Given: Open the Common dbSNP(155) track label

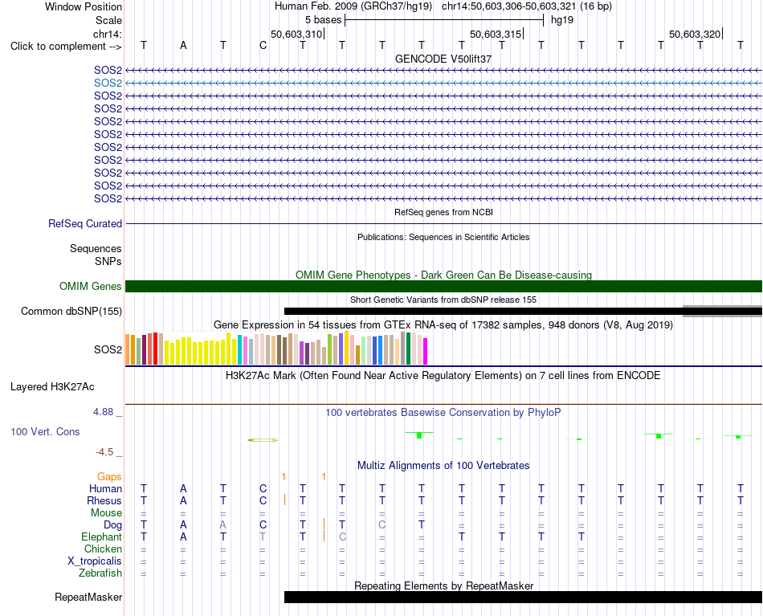Looking at the screenshot, I should pos(71,312).
